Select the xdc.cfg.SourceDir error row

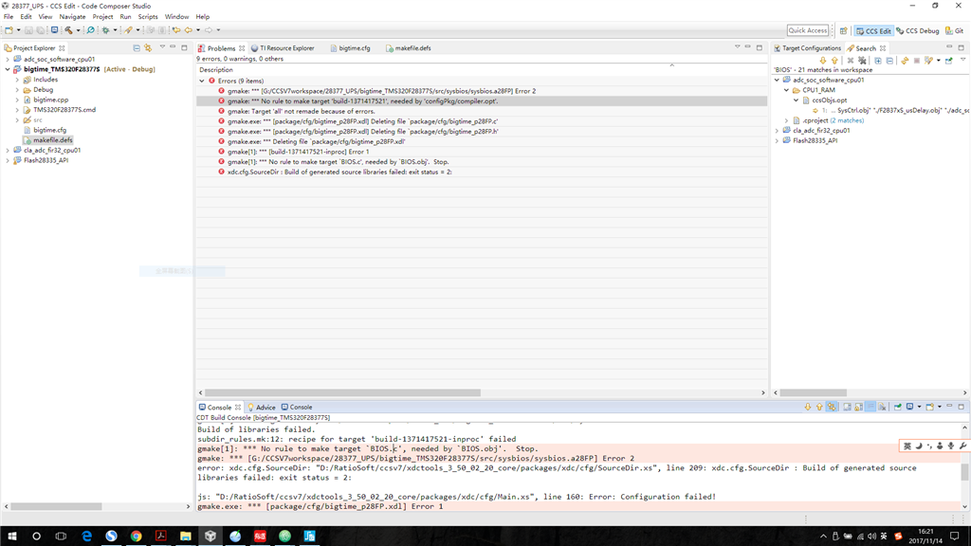[x=482, y=173]
